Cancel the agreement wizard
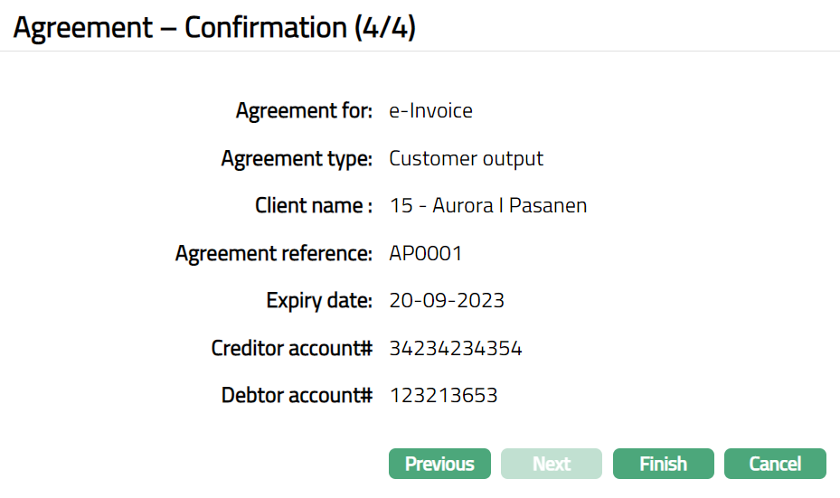 (775, 464)
